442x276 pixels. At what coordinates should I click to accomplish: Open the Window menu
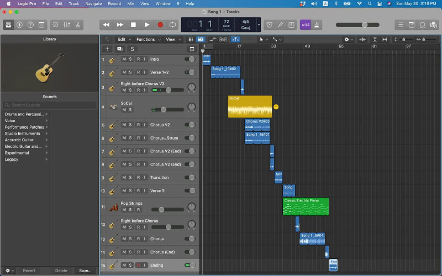tap(163, 4)
